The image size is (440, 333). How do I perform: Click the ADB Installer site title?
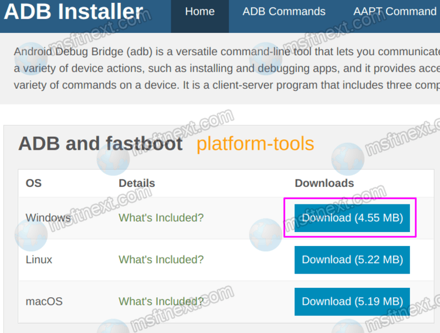click(x=73, y=12)
